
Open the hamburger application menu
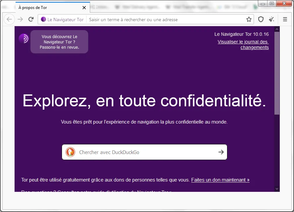(284, 19)
